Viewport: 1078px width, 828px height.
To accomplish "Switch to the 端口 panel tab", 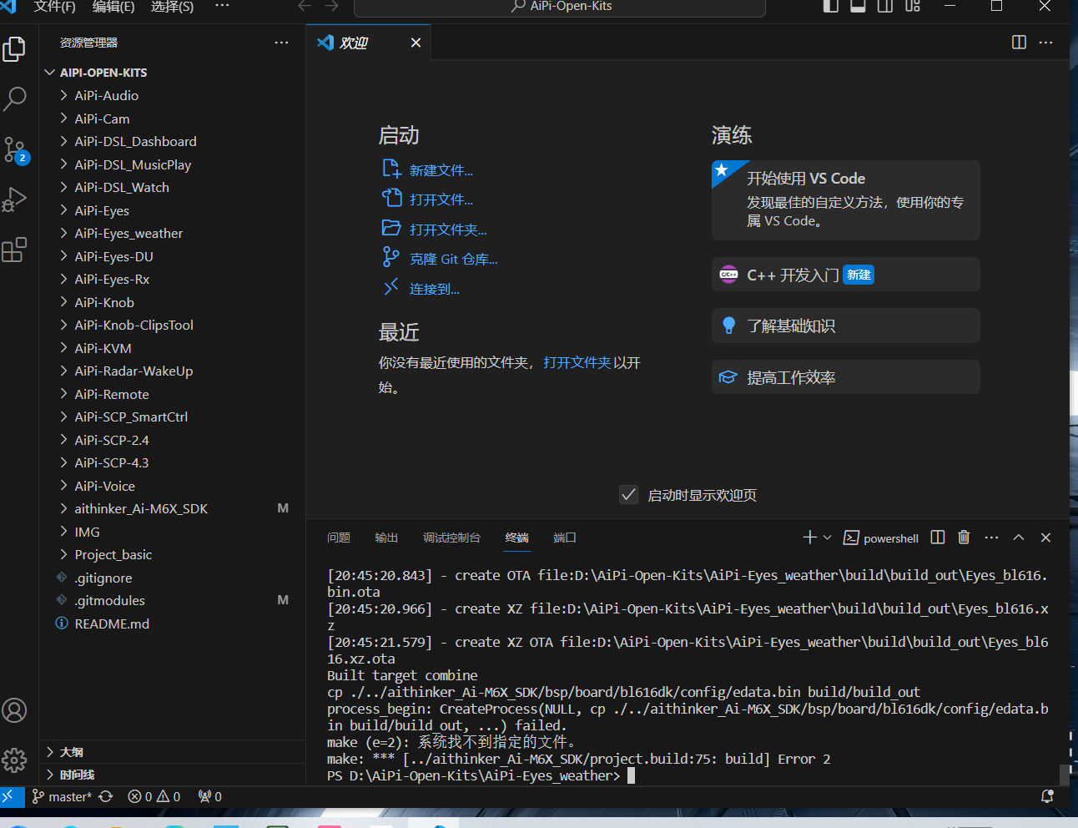I will [x=565, y=538].
